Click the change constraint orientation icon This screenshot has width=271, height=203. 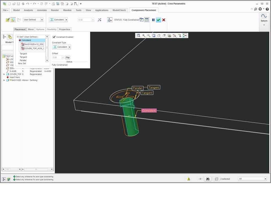point(100,20)
